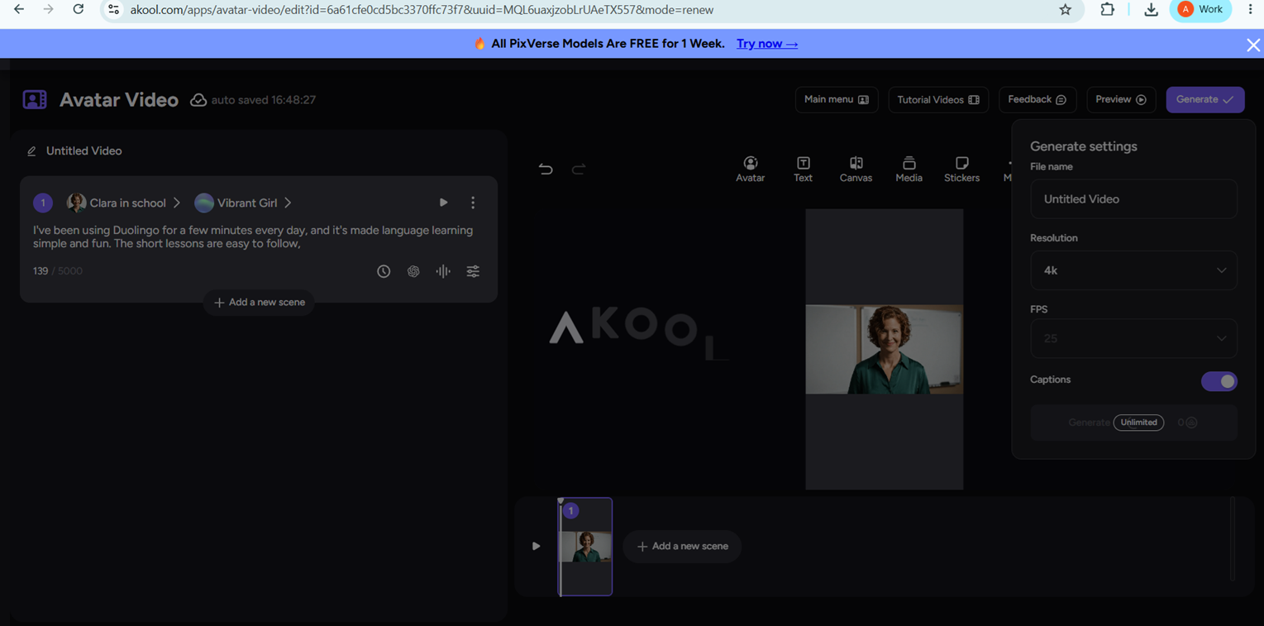The width and height of the screenshot is (1264, 626).
Task: Click the File name input field
Action: (x=1133, y=199)
